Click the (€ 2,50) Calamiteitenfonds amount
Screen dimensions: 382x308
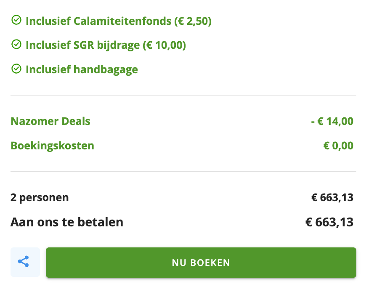click(192, 21)
